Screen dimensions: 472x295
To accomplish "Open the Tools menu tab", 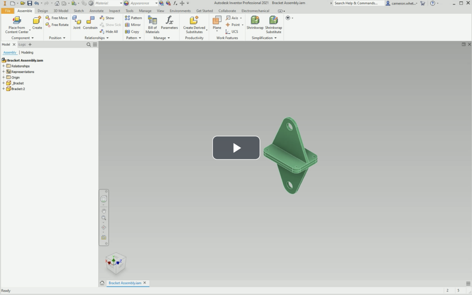I will point(129,10).
